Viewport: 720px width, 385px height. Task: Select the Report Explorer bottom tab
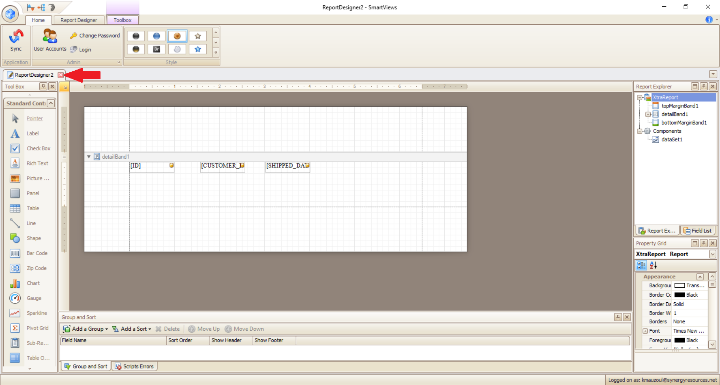[x=657, y=231]
